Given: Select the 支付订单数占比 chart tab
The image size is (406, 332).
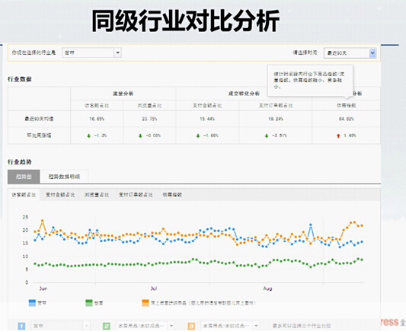Looking at the screenshot, I should [136, 195].
